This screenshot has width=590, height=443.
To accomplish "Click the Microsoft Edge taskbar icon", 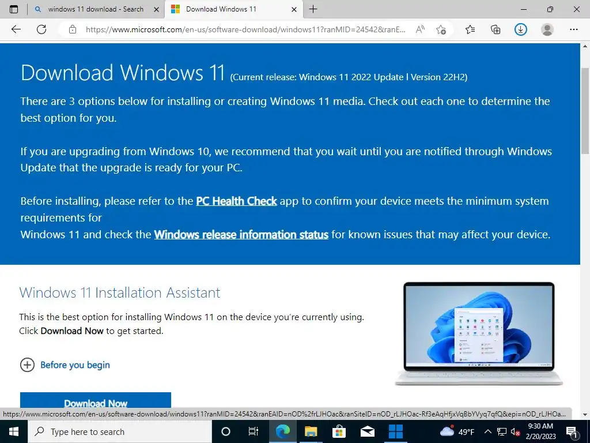I will coord(282,431).
